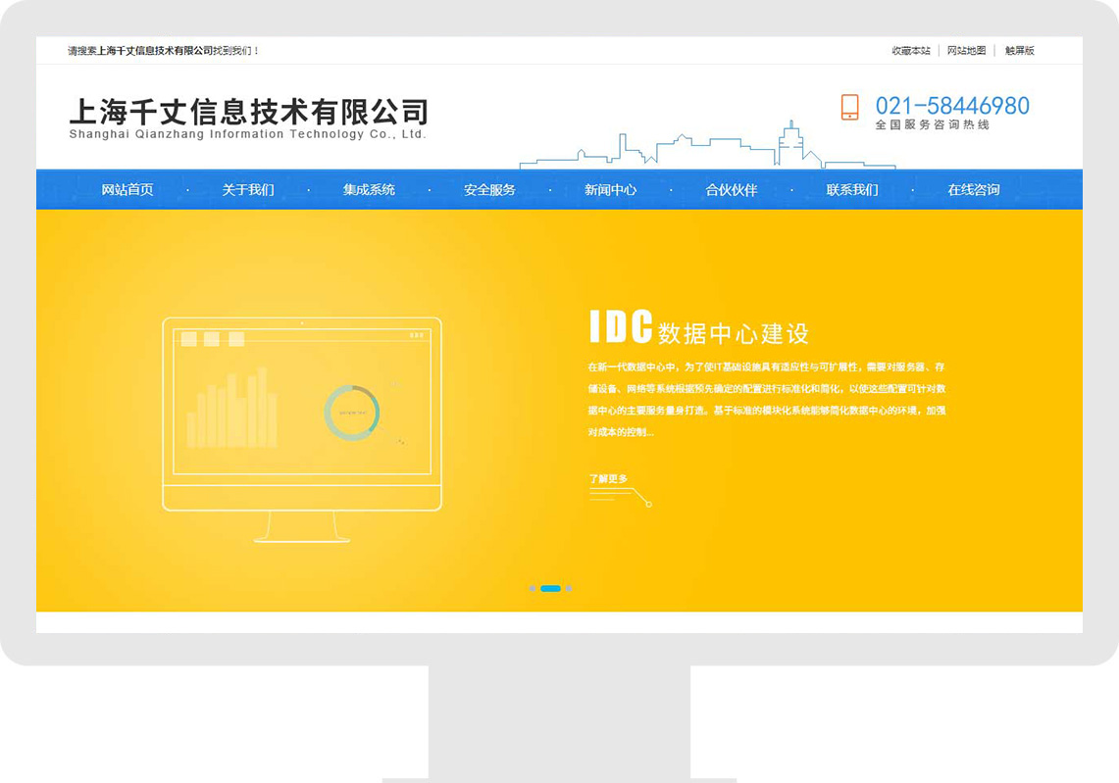Screen dimensions: 1119x783
Task: Click the orange phone icon in header
Action: 849,107
